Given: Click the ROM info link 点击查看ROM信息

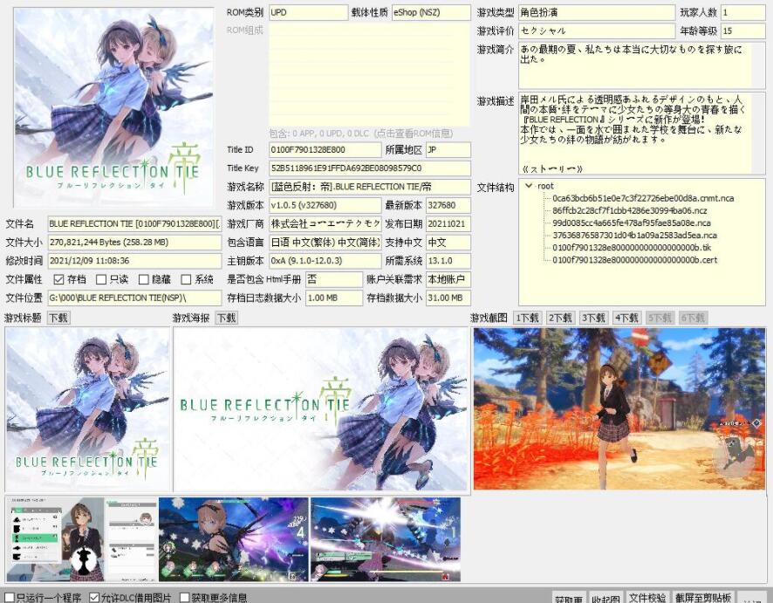Looking at the screenshot, I should coord(414,134).
